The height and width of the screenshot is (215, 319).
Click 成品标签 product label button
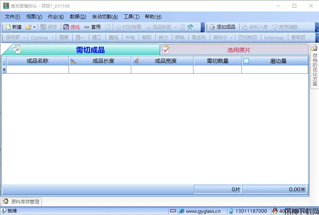(158, 27)
